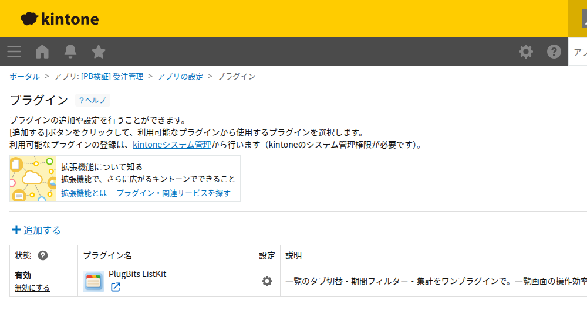Open the kintoneシステム管理 link
Image resolution: width=587 pixels, height=328 pixels.
pyautogui.click(x=172, y=145)
